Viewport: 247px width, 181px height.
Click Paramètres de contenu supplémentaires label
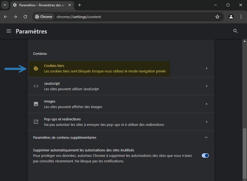tap(64, 138)
